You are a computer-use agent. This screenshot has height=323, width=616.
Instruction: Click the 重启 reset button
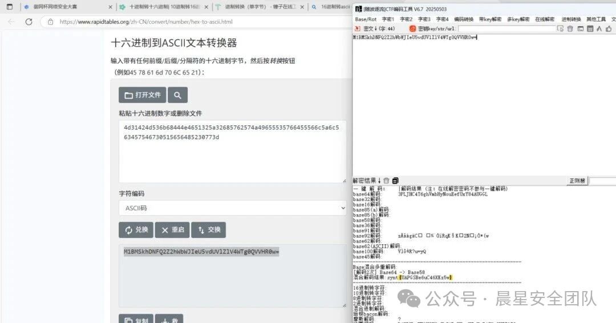click(x=172, y=230)
